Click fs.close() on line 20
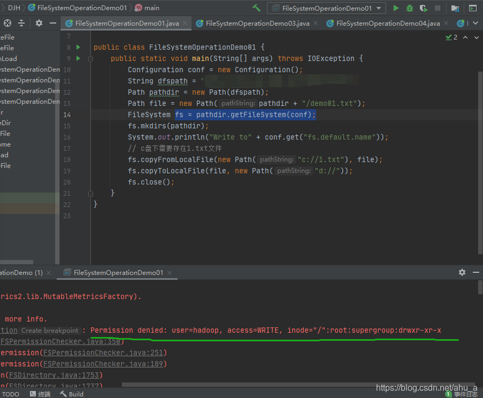Screen dimensions: 483x398 click(x=151, y=182)
